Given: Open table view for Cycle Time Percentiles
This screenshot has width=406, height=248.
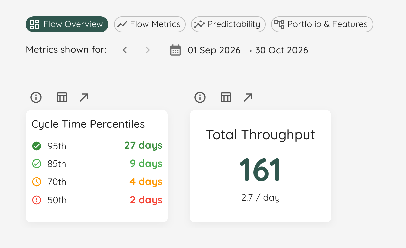Looking at the screenshot, I should [x=62, y=97].
